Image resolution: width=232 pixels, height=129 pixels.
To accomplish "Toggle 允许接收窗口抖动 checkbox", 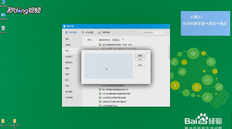I will (x=100, y=106).
